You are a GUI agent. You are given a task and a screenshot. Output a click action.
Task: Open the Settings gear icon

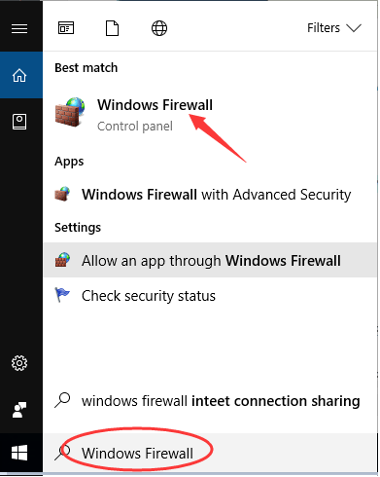point(19,363)
